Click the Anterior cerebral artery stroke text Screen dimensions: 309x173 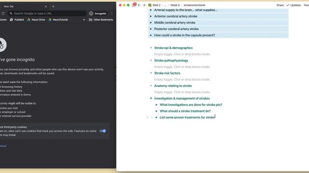pyautogui.click(x=176, y=16)
